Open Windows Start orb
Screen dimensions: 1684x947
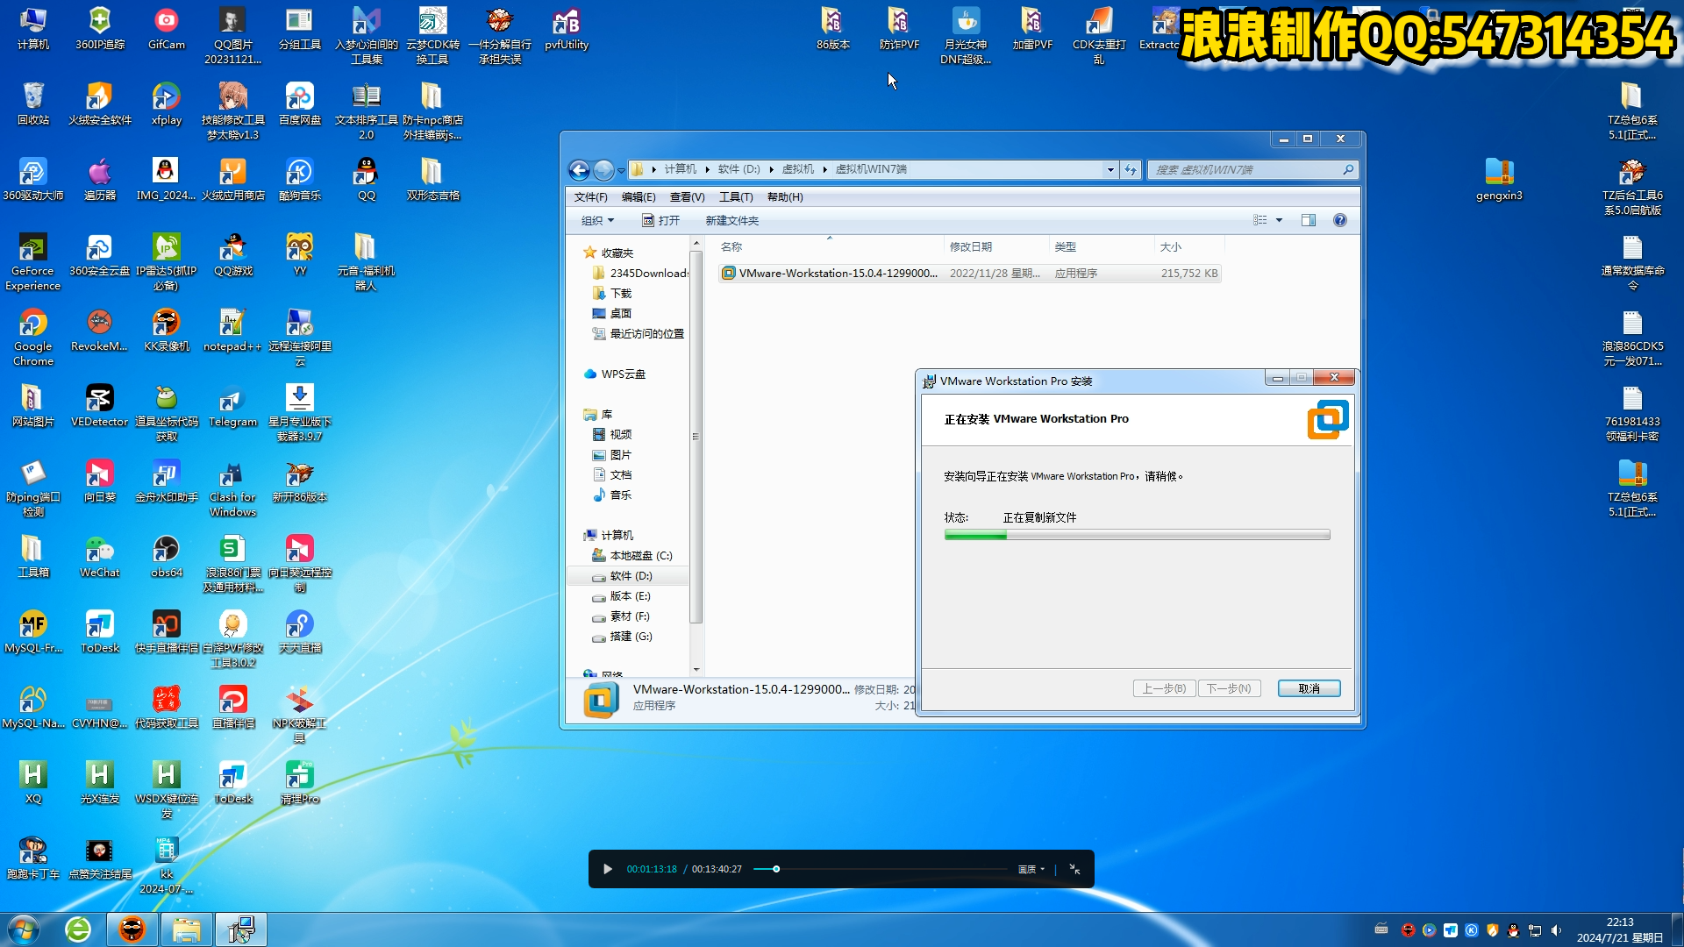[x=24, y=929]
